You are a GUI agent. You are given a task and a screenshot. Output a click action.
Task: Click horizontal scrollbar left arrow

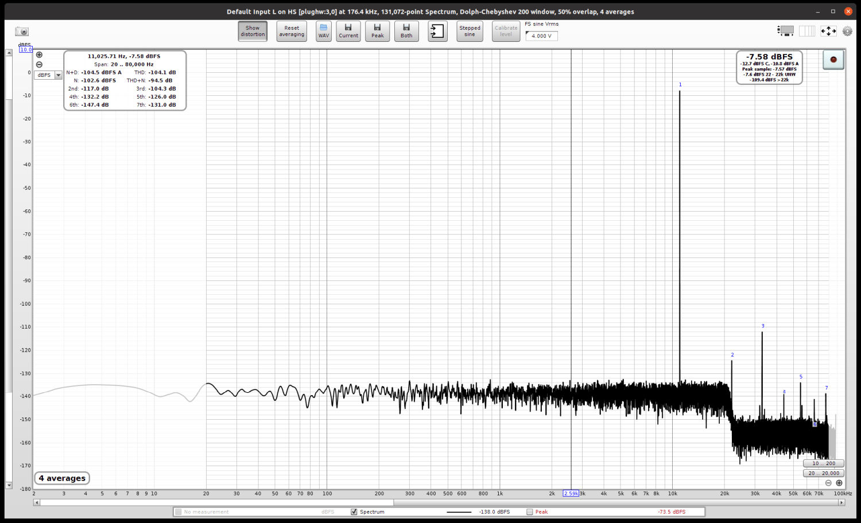click(37, 502)
